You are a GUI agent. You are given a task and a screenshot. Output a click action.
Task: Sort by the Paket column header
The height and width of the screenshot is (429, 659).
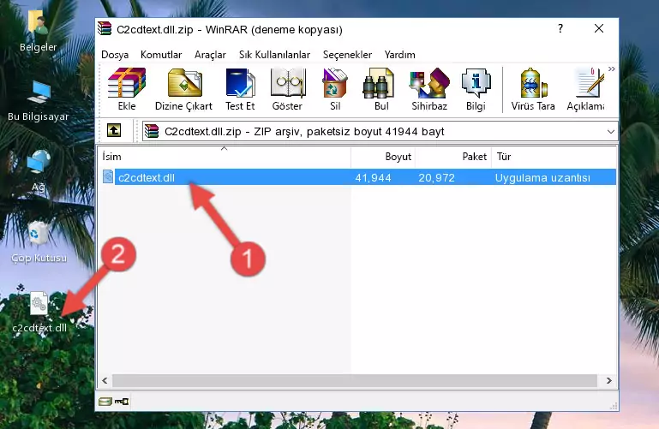click(453, 157)
